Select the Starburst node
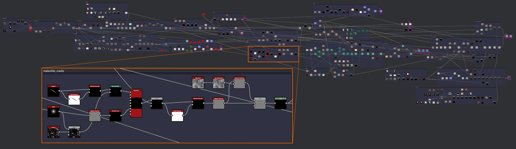This screenshot has width=516, height=149. click(x=53, y=91)
